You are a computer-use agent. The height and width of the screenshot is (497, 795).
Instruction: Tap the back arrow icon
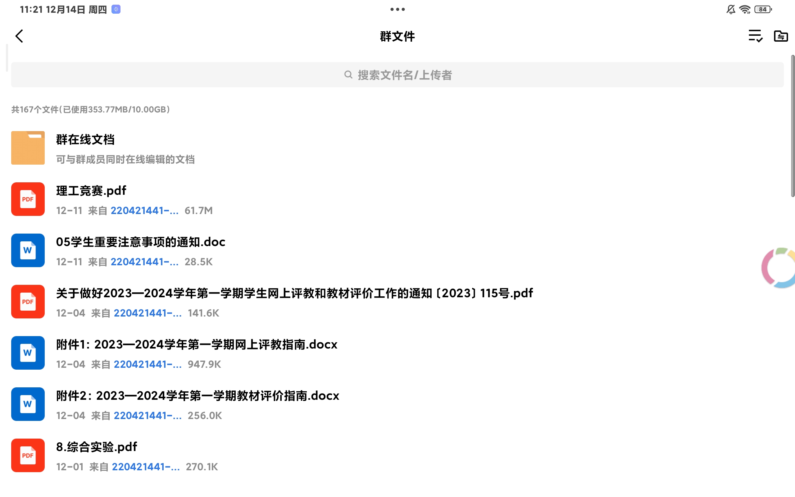tap(19, 36)
